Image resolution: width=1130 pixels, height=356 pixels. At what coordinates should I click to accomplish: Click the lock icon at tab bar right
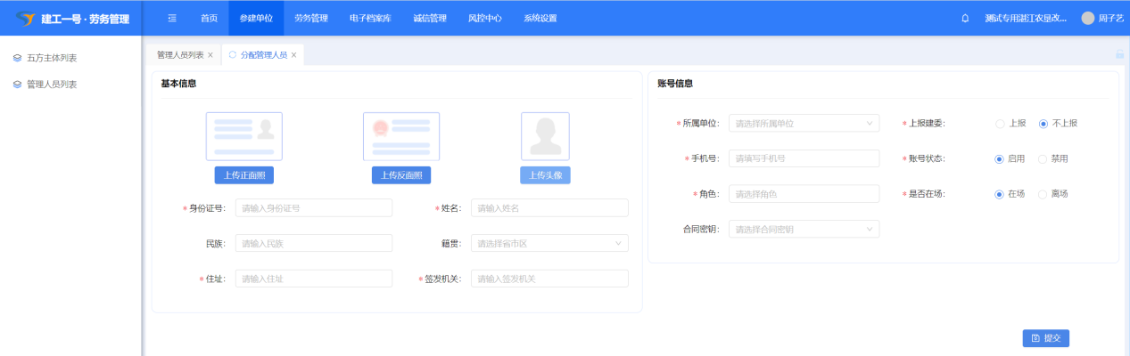[1119, 54]
